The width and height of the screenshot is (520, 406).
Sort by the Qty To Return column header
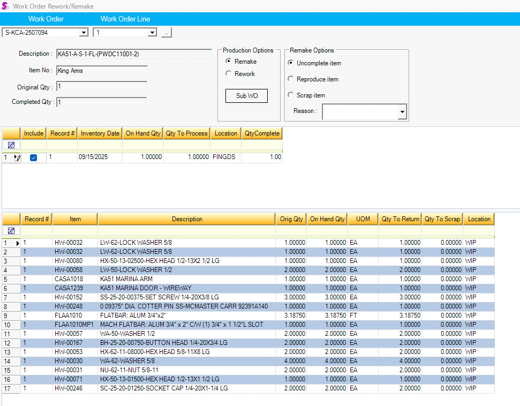[x=400, y=219]
